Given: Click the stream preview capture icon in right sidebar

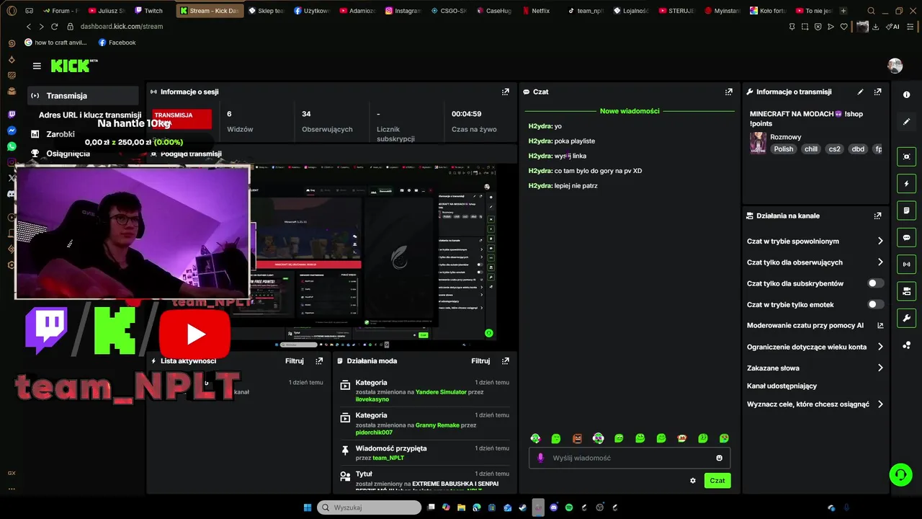Looking at the screenshot, I should tap(906, 156).
